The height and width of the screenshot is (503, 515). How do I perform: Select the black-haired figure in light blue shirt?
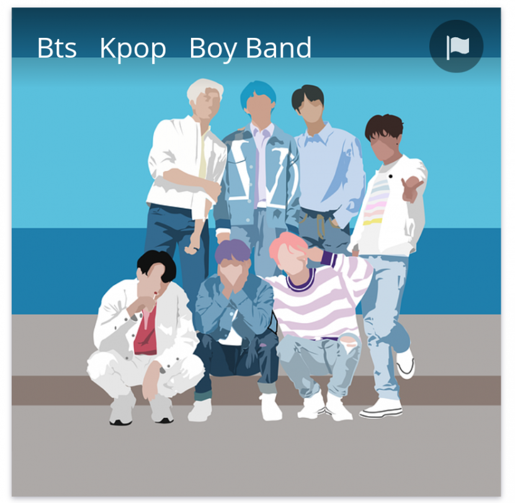tap(327, 164)
